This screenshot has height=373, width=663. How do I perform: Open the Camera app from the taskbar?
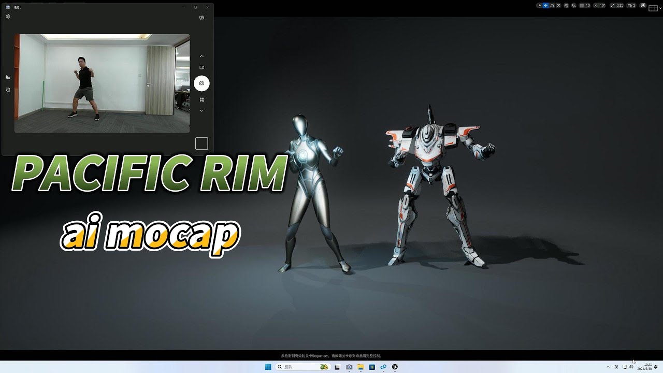pyautogui.click(x=349, y=367)
